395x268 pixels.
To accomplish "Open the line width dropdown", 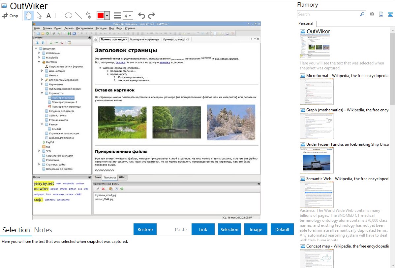I will 128,16.
